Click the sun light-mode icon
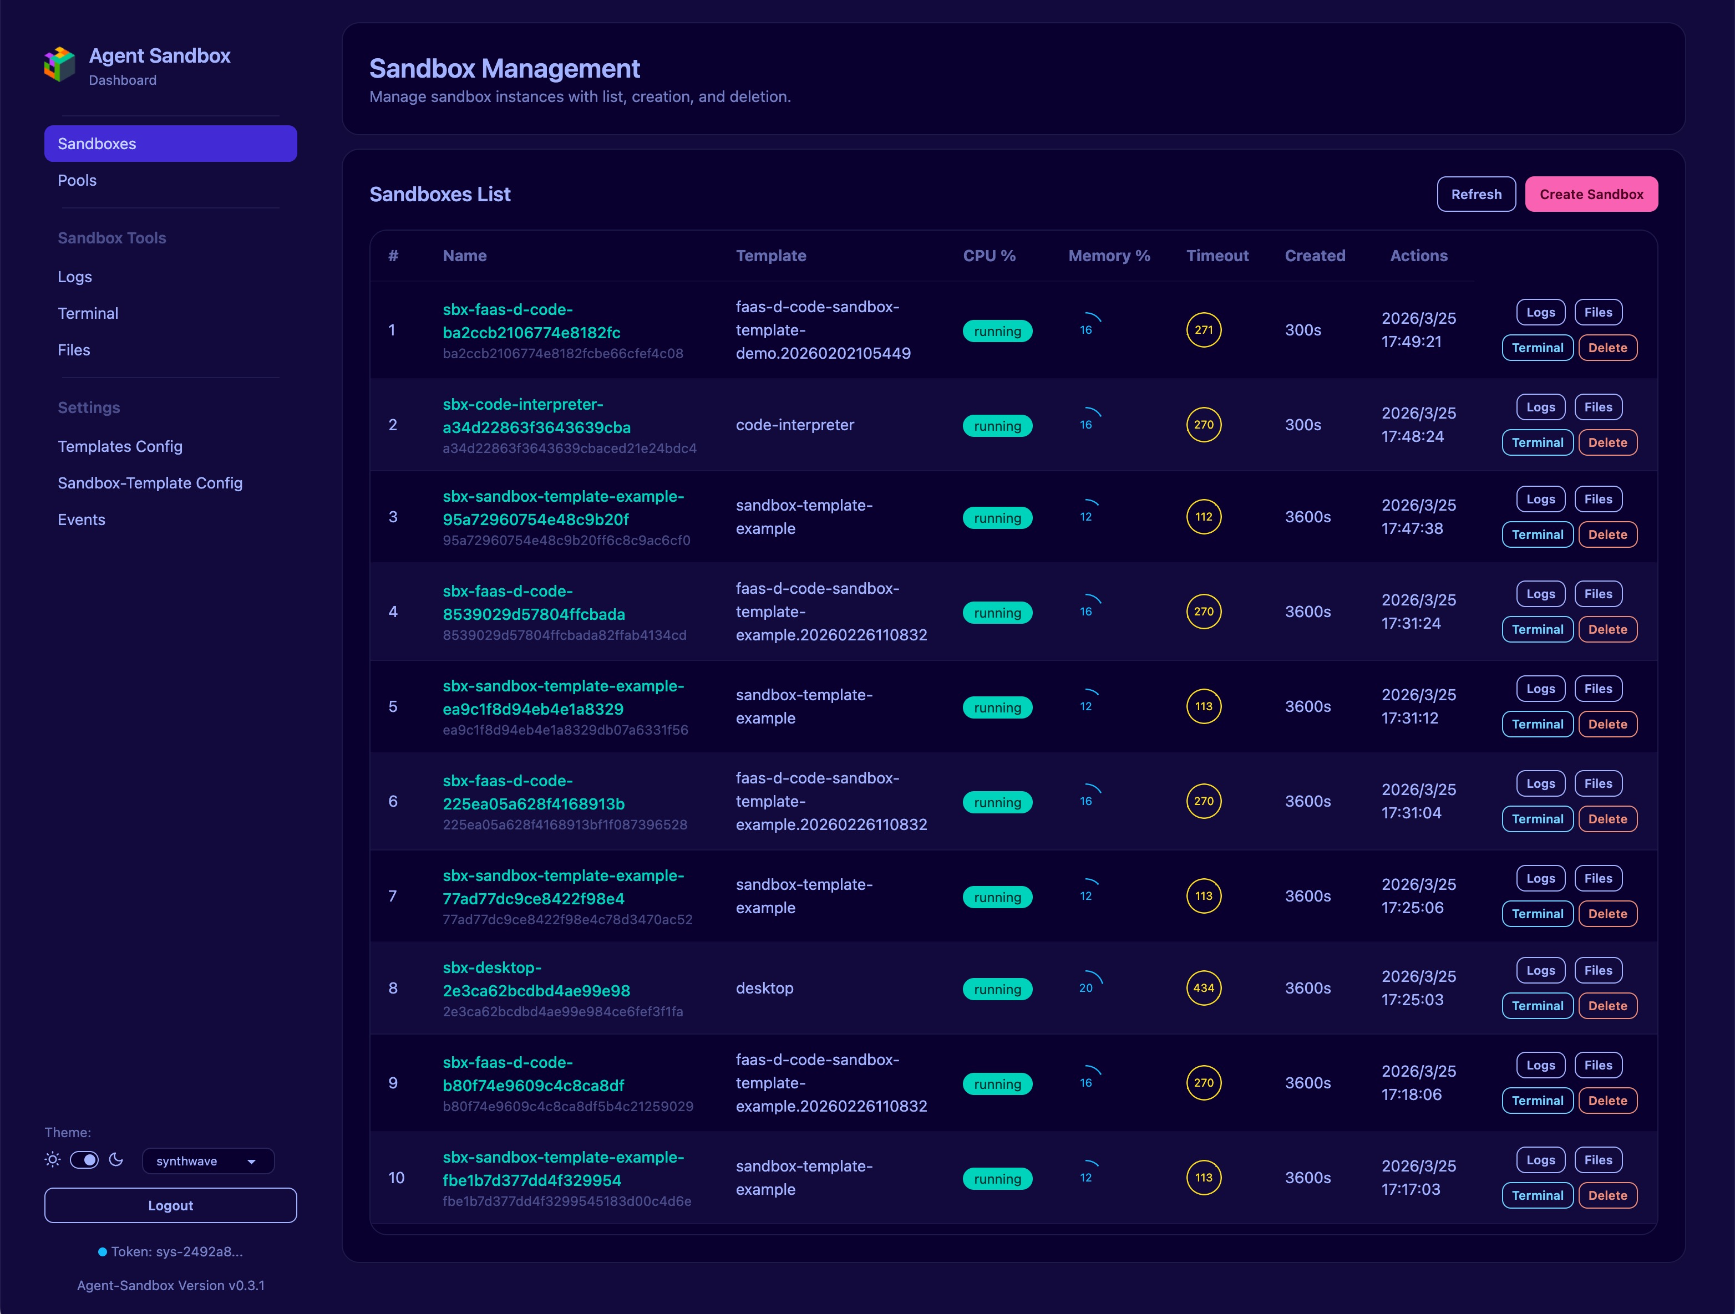Image resolution: width=1735 pixels, height=1314 pixels. (x=53, y=1159)
